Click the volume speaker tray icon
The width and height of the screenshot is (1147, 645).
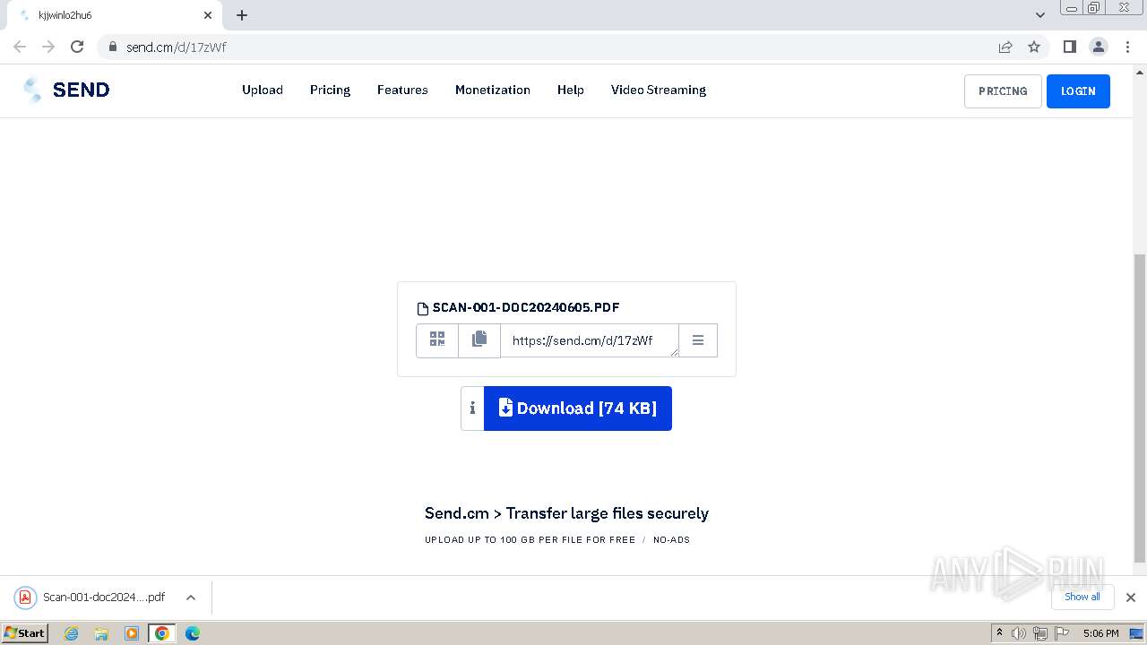[x=1019, y=633]
